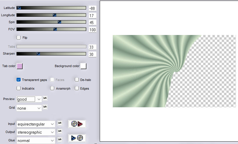238x144 pixels.
Task: Check the Anamorph option
Action: pos(52,88)
